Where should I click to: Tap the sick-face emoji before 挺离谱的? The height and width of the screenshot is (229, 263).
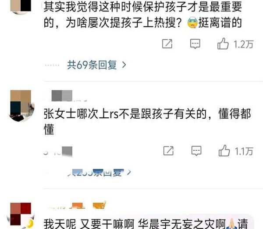[x=192, y=23]
